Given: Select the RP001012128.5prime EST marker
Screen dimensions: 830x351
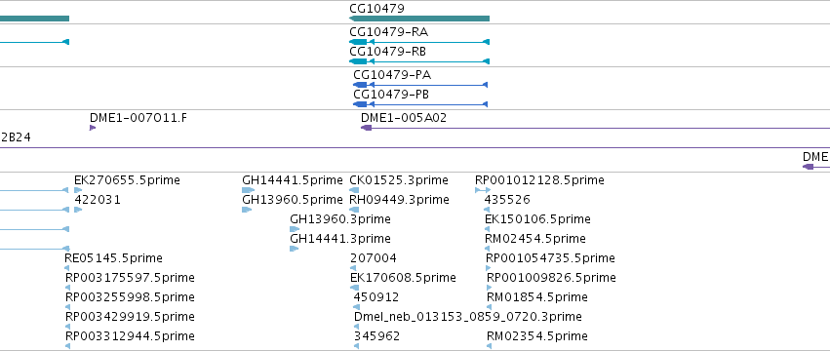Looking at the screenshot, I should click(483, 190).
